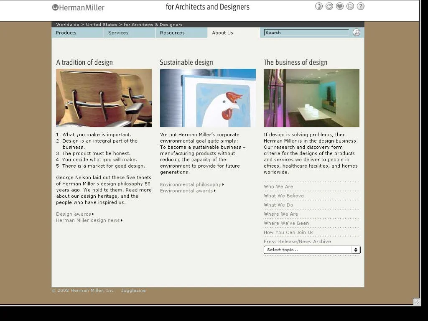Open Herman Miller design news link
Viewport: 428px width, 321px height.
pos(88,220)
